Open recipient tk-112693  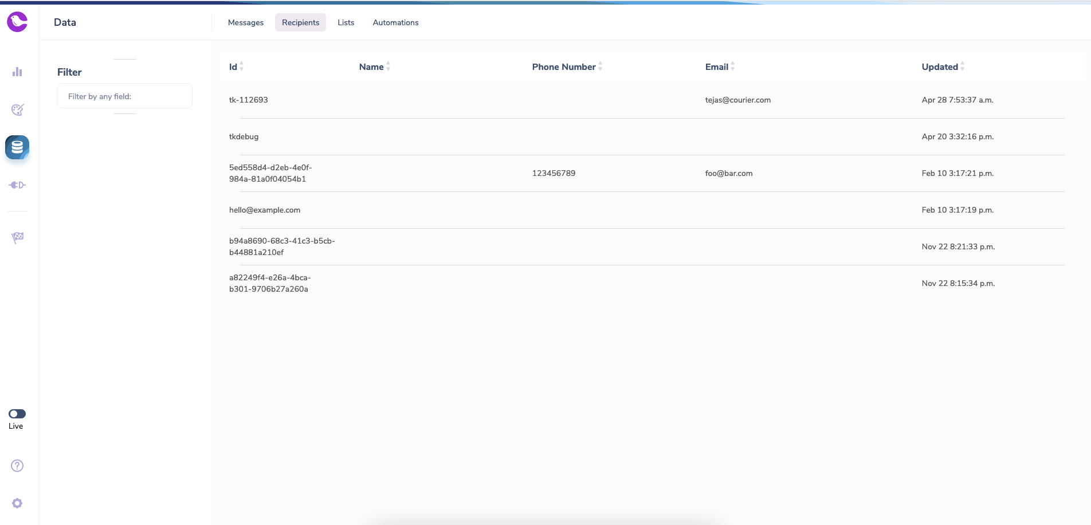pos(249,100)
